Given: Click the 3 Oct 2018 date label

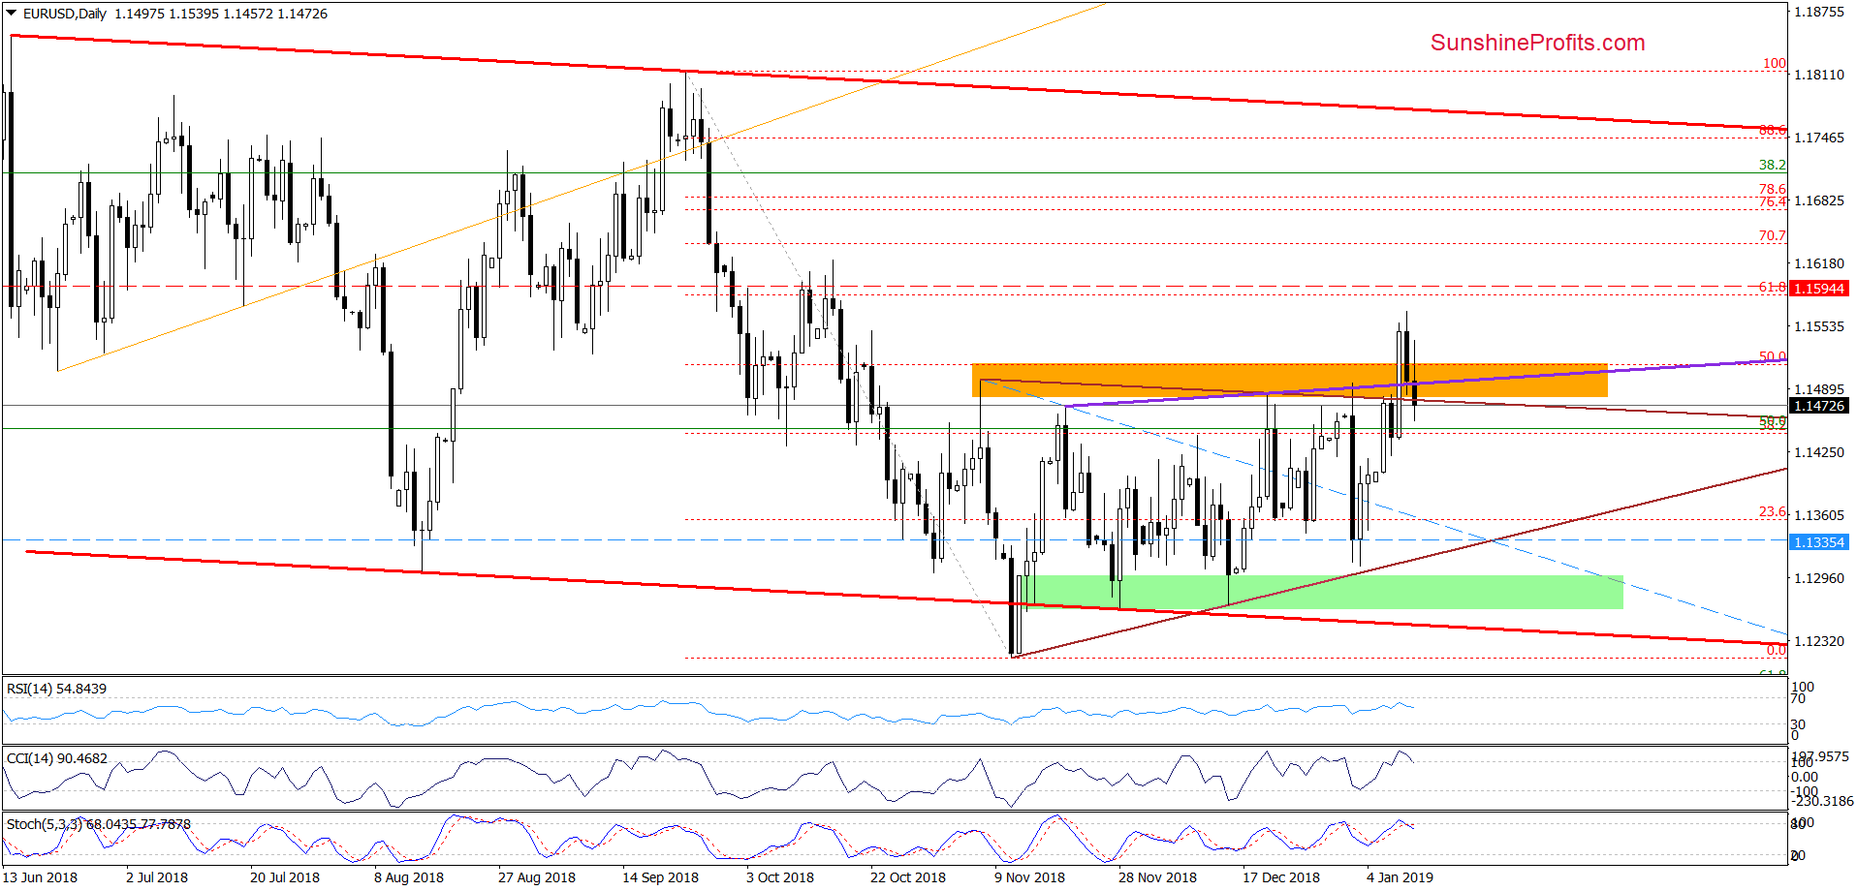Looking at the screenshot, I should click(780, 877).
